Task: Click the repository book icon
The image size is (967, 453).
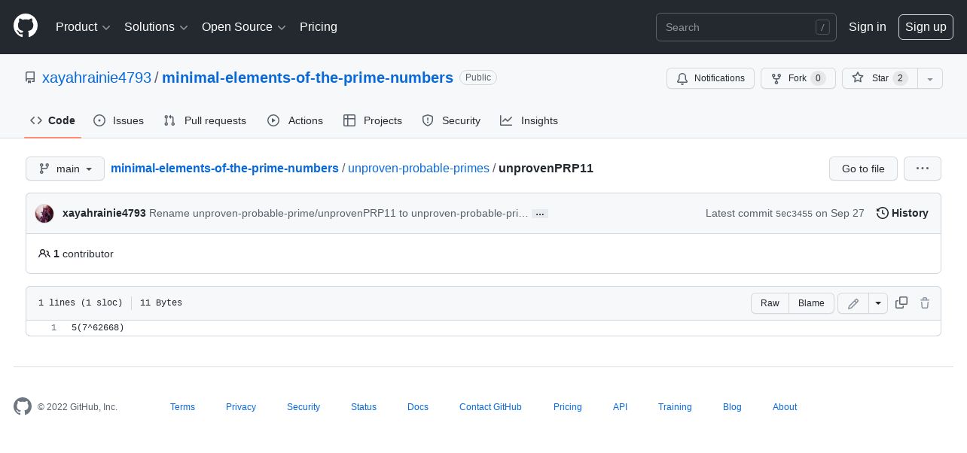Action: pyautogui.click(x=30, y=78)
